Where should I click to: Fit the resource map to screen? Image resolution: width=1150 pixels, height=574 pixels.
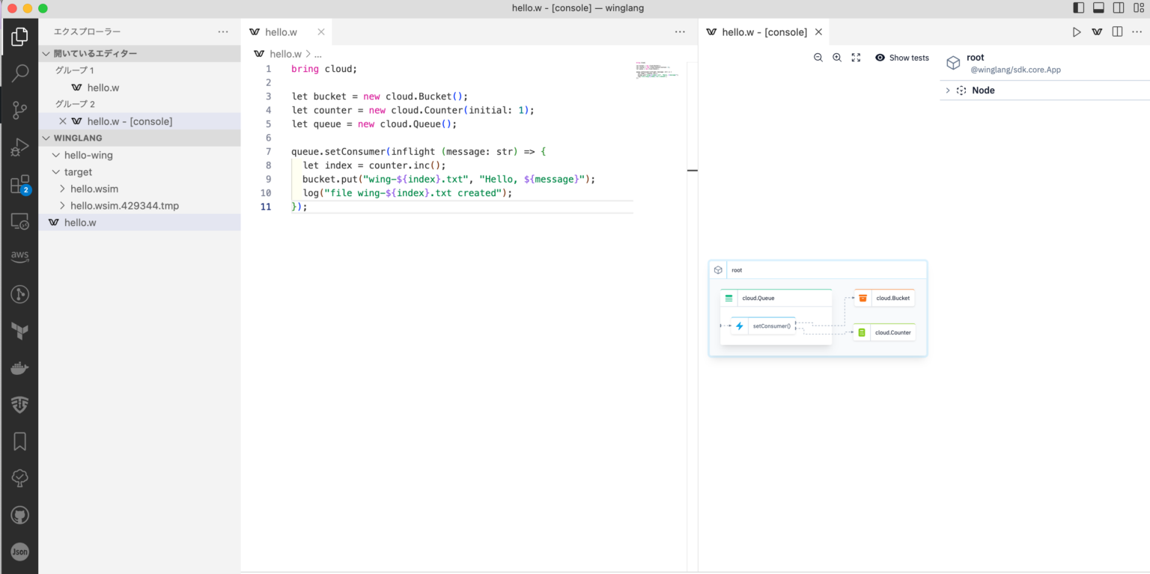(x=856, y=57)
